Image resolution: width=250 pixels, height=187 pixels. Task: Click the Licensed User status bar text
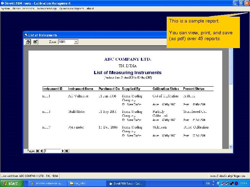pos(30,176)
